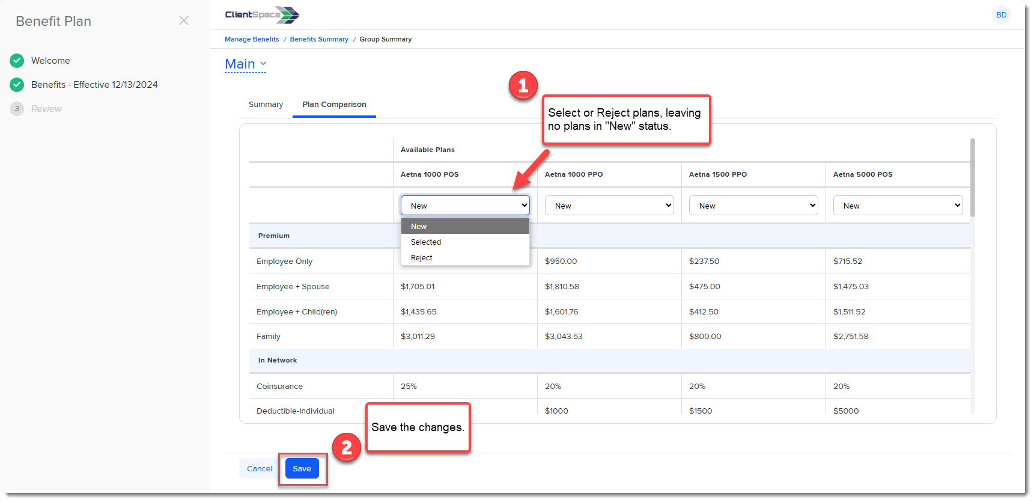
Task: Click the In Network section header
Action: [x=278, y=360]
